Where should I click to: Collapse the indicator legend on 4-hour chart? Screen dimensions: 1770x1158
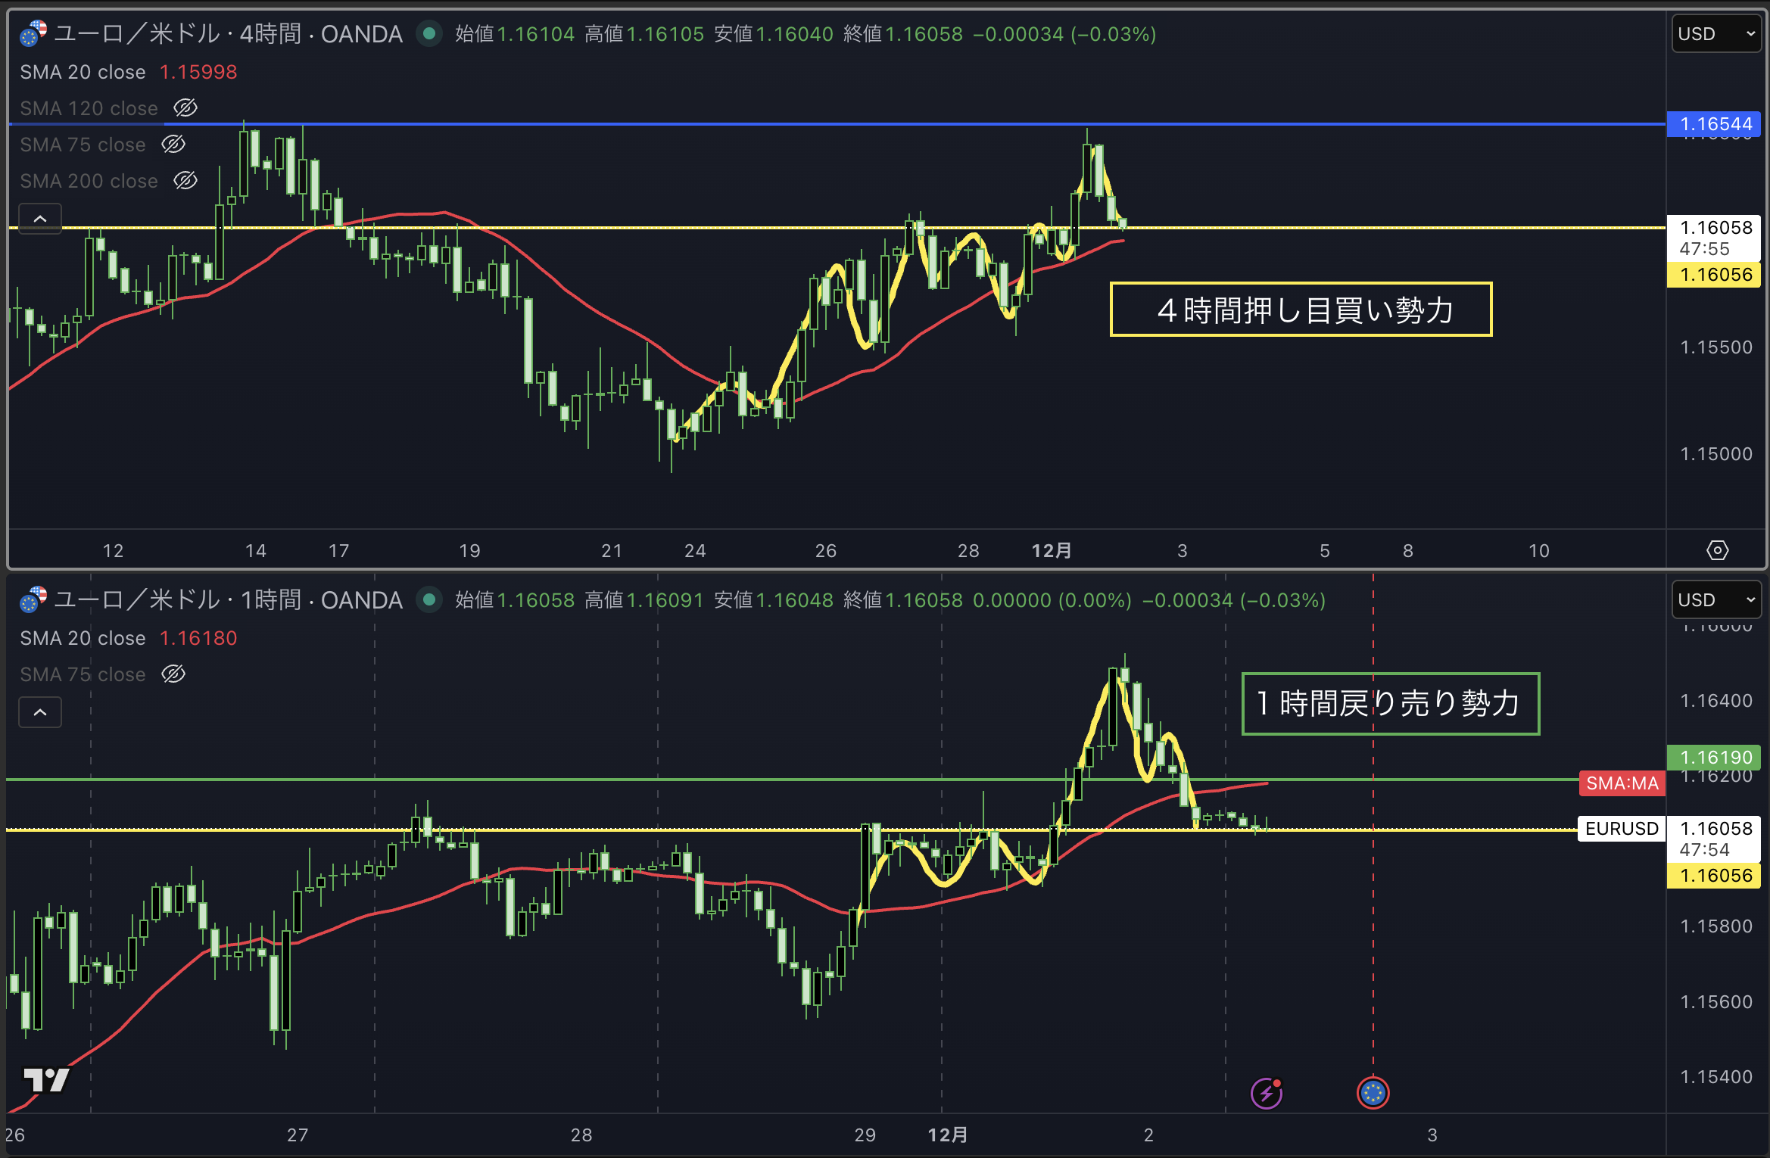(x=40, y=219)
